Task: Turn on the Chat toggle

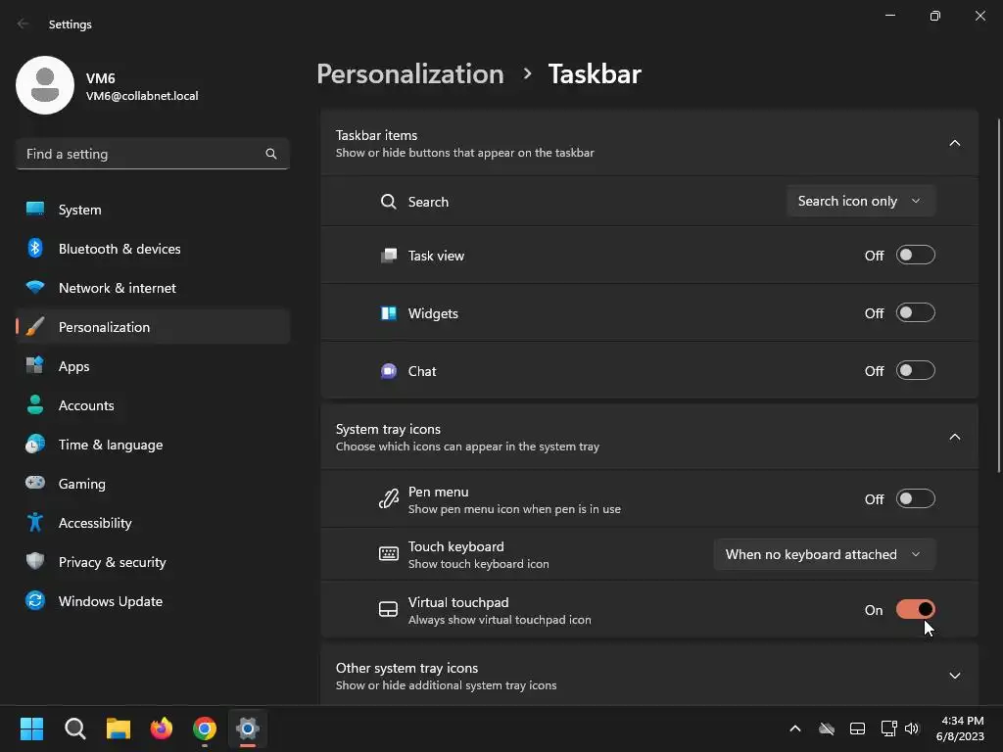Action: tap(916, 370)
